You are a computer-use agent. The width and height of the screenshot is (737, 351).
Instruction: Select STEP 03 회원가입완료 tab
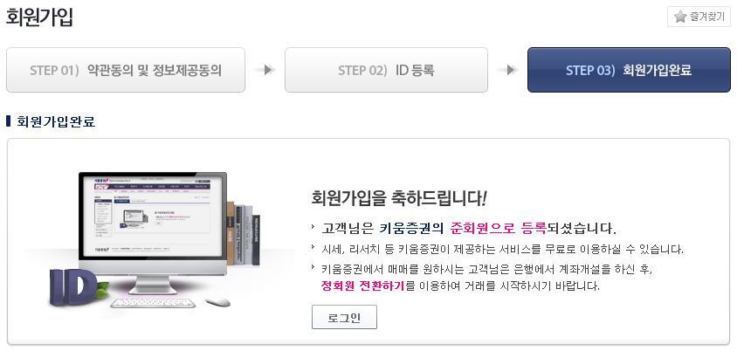coord(629,70)
